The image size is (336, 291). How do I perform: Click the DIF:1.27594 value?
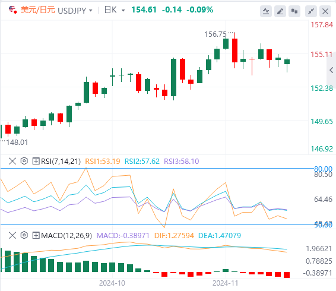[x=174, y=235]
